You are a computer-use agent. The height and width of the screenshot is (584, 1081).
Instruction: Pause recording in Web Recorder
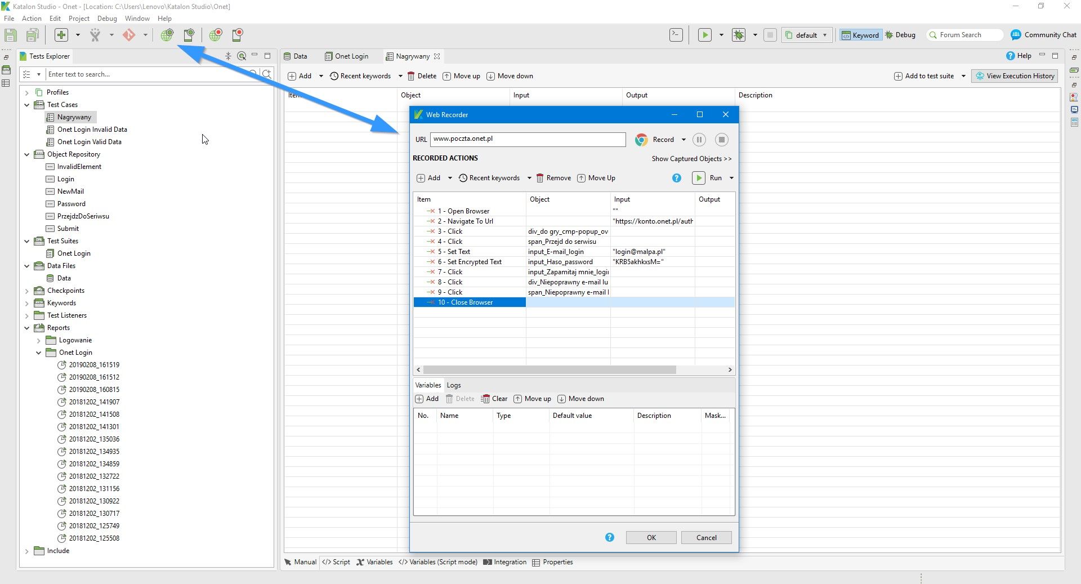tap(699, 140)
